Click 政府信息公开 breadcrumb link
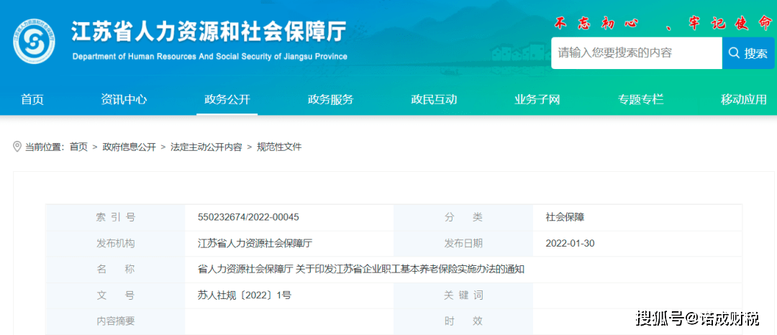 (x=129, y=147)
